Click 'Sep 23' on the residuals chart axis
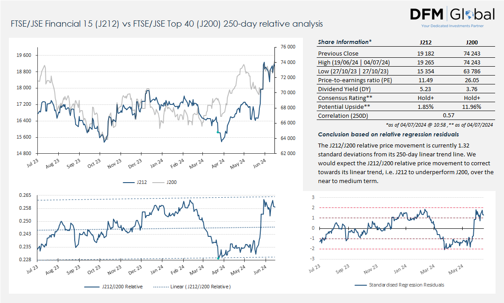 point(343,269)
